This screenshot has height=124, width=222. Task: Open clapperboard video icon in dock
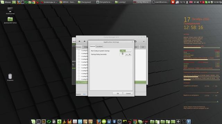coord(109,122)
